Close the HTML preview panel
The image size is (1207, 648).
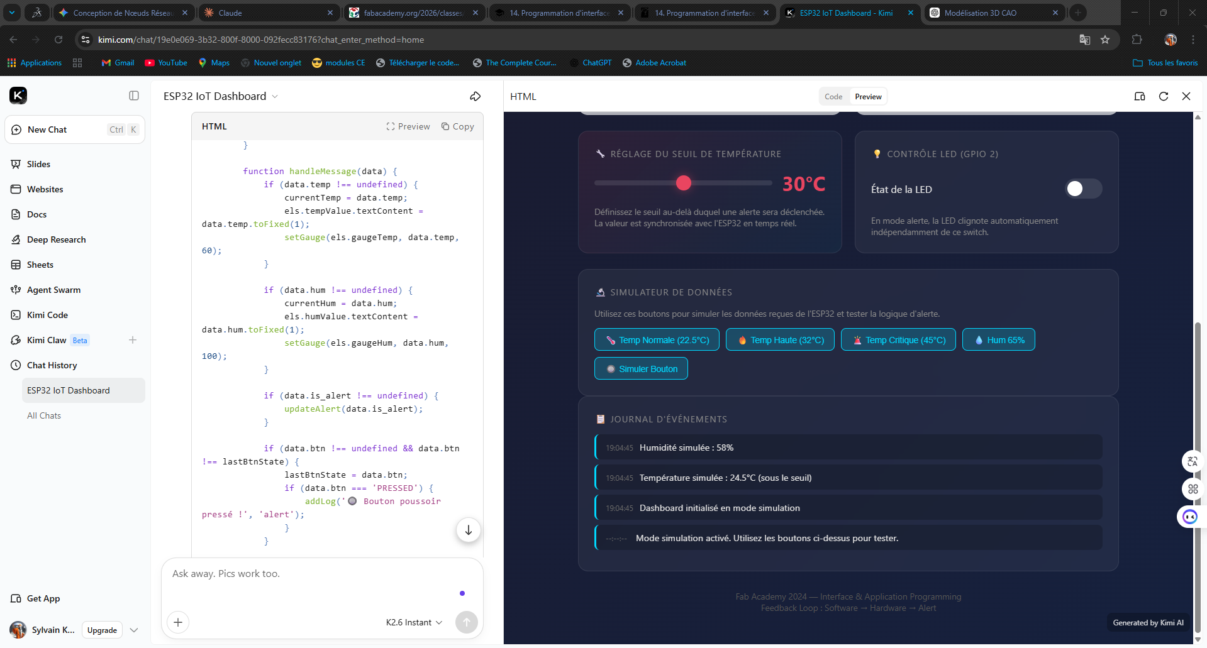(x=1186, y=96)
